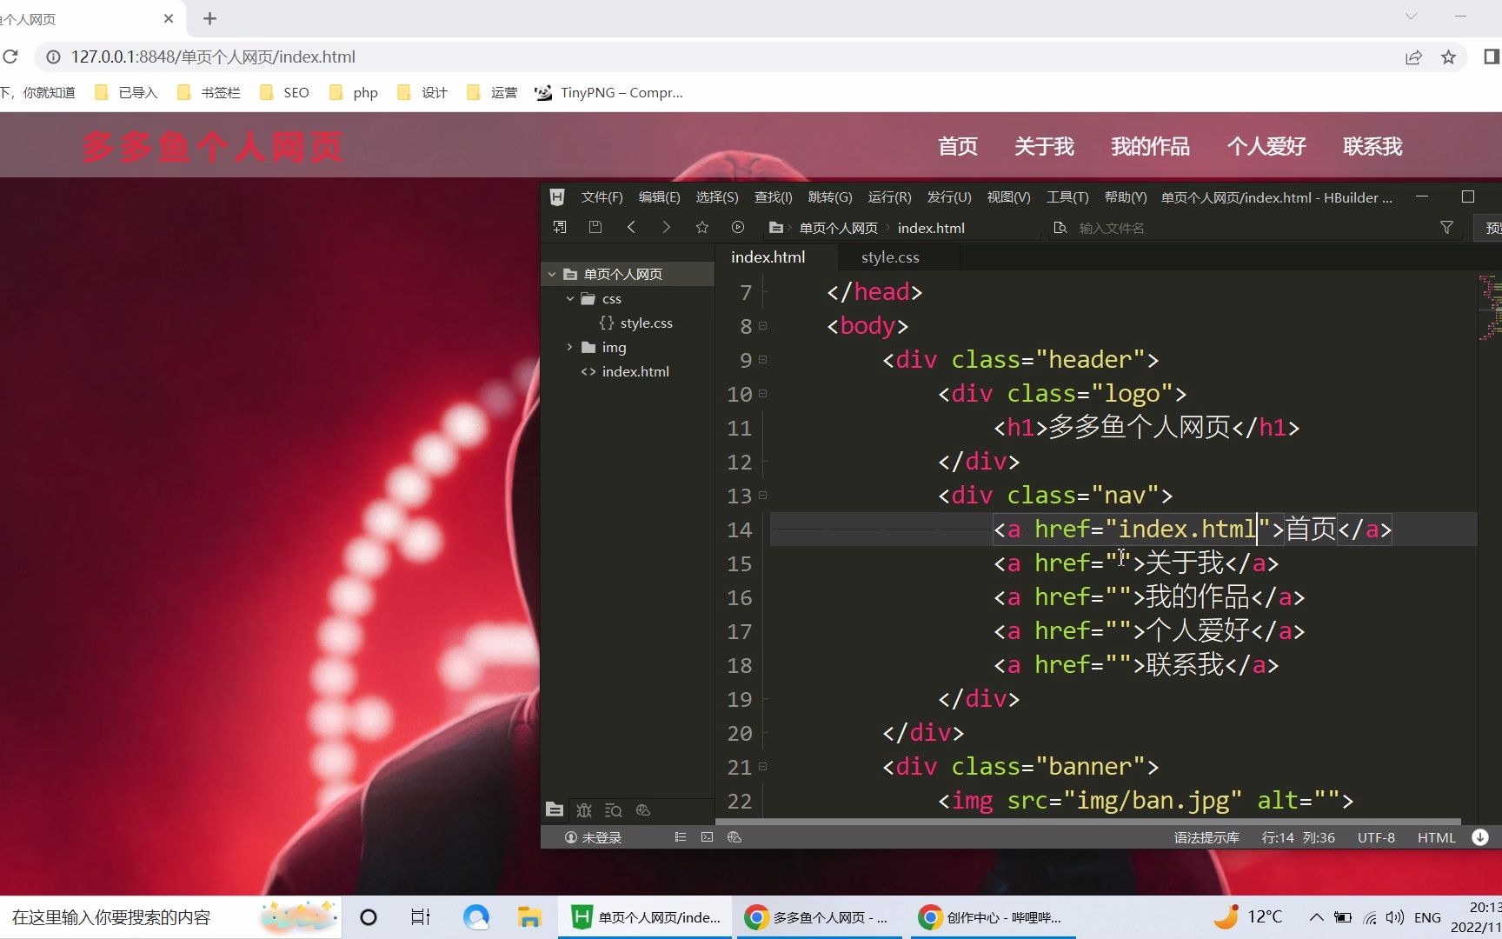
Task: Open a new browser tab
Action: click(x=209, y=18)
